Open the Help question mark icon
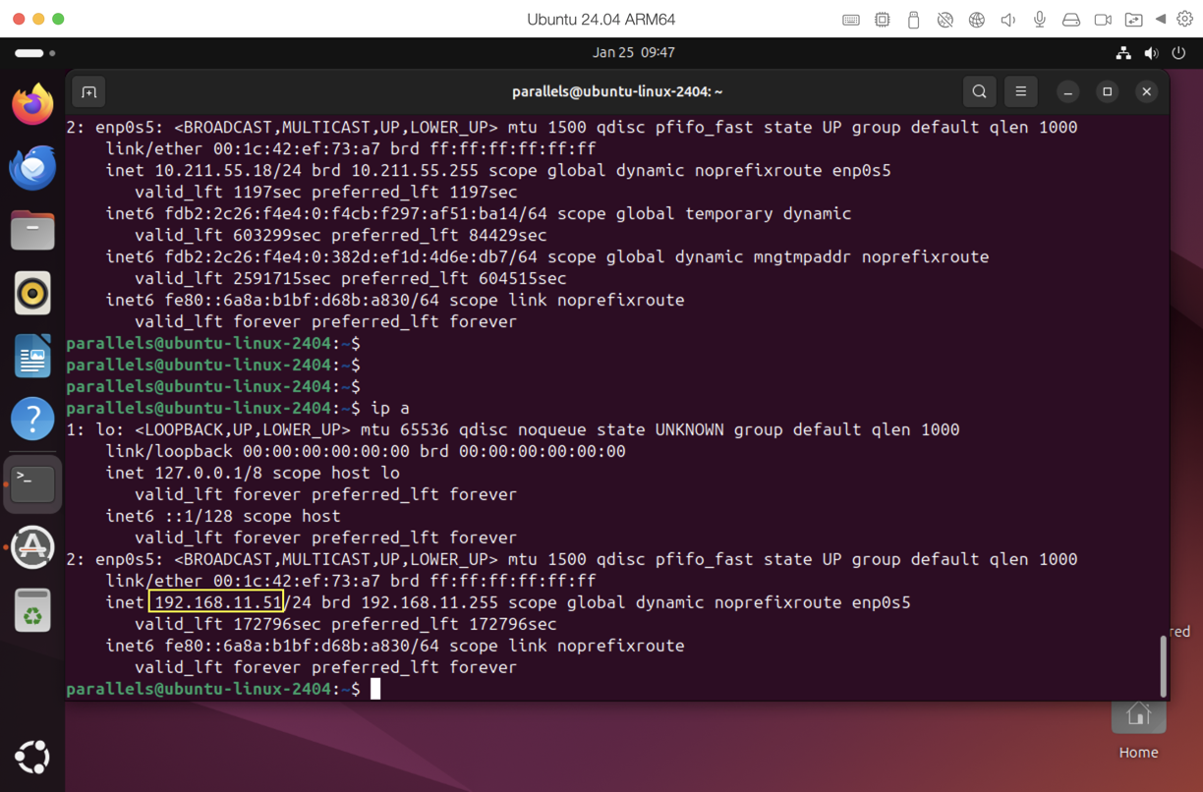This screenshot has width=1203, height=792. (32, 419)
